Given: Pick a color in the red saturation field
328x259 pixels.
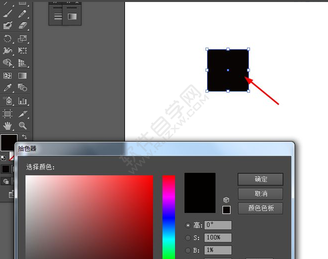Looking at the screenshot, I should (x=89, y=217).
